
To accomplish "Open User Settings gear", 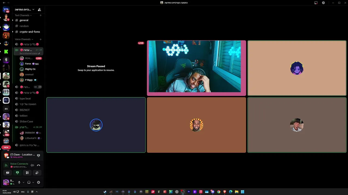I will [38, 182].
